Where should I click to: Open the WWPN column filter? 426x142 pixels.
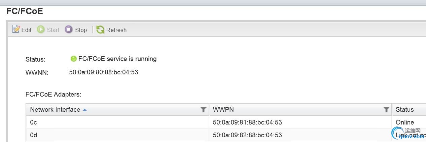(x=386, y=109)
